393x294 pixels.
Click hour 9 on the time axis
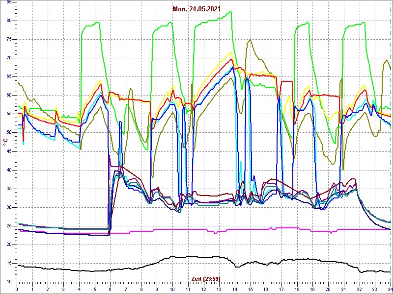click(x=157, y=290)
